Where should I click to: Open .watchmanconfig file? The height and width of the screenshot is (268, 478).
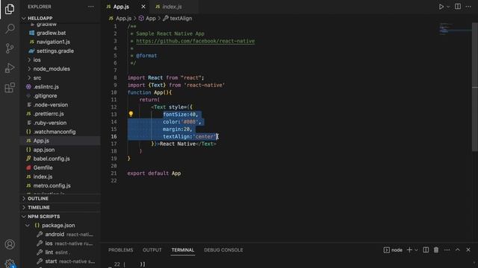tap(60, 132)
